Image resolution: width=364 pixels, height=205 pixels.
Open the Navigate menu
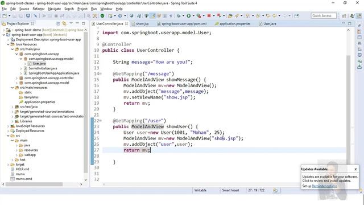point(55,9)
